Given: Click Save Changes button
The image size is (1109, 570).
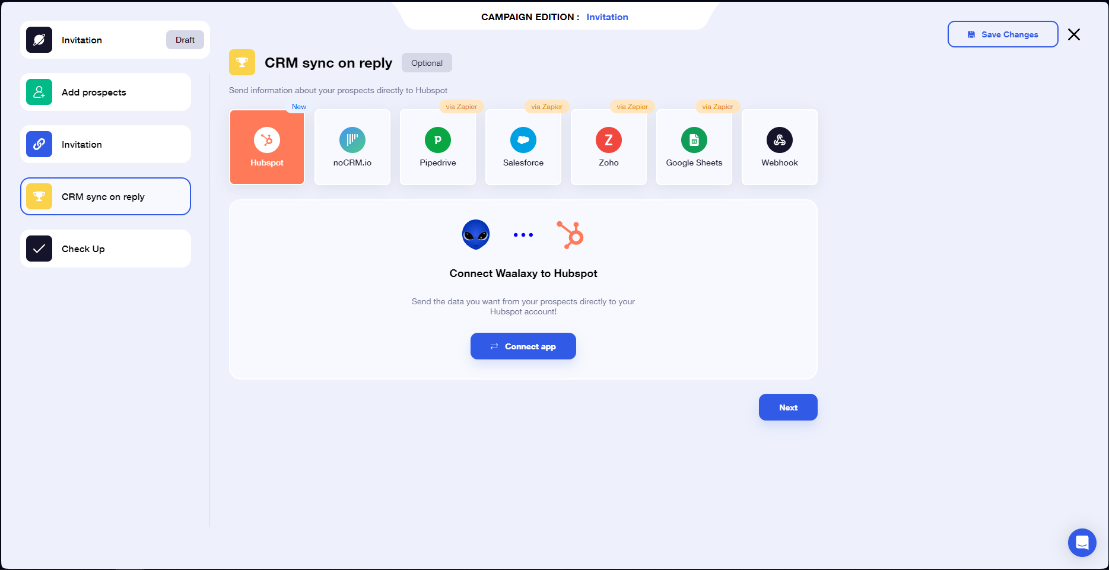Looking at the screenshot, I should 1003,34.
